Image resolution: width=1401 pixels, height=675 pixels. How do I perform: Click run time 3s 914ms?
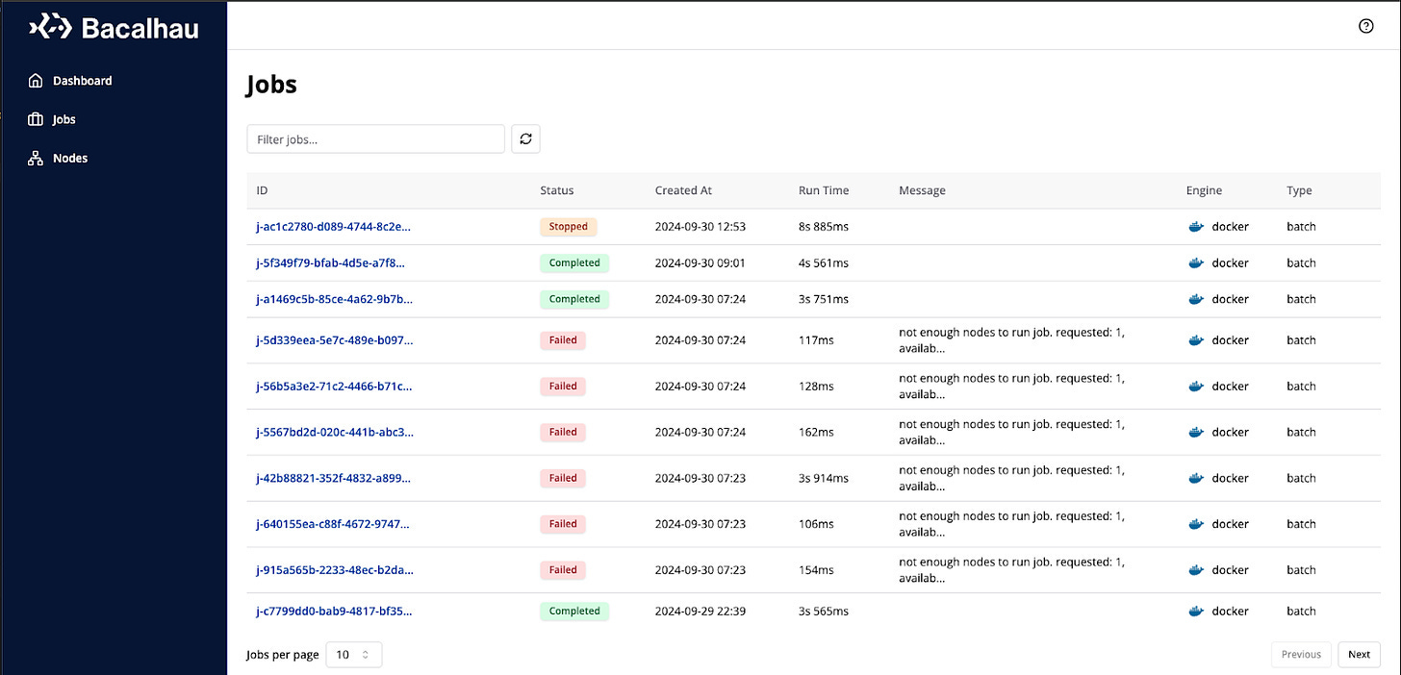pos(824,478)
